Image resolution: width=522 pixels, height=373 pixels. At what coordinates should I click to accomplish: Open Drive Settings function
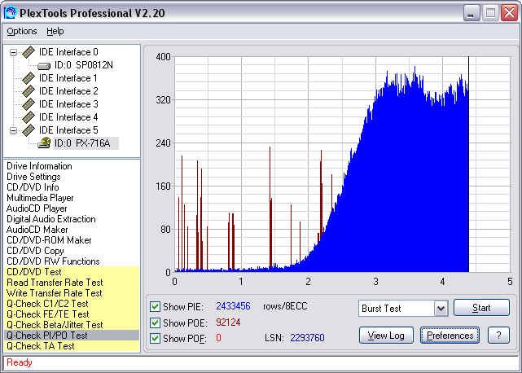(33, 177)
